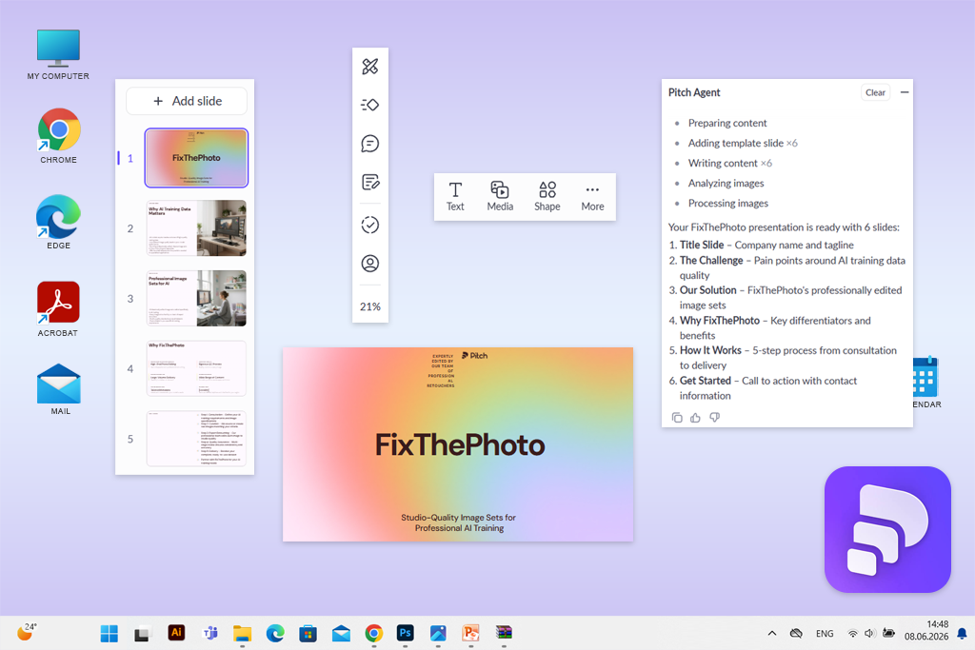The width and height of the screenshot is (975, 650).
Task: Open the notifications bell icon
Action: point(962,633)
